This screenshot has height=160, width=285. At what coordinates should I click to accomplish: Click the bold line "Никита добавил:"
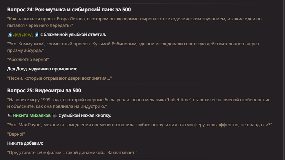(25, 143)
